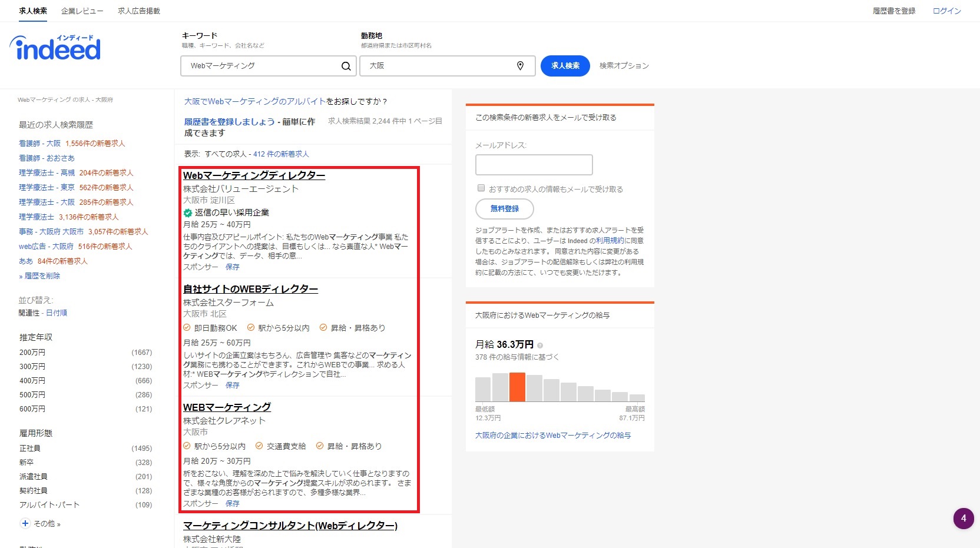The width and height of the screenshot is (980, 548).
Task: Click the plus icon beside その他
Action: coord(25,523)
